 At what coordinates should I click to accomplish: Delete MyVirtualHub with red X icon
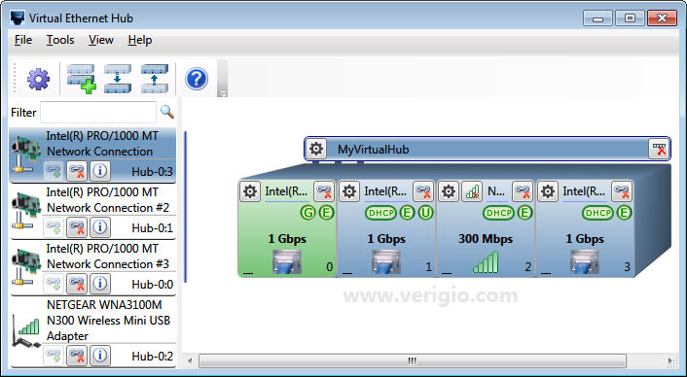tap(659, 149)
